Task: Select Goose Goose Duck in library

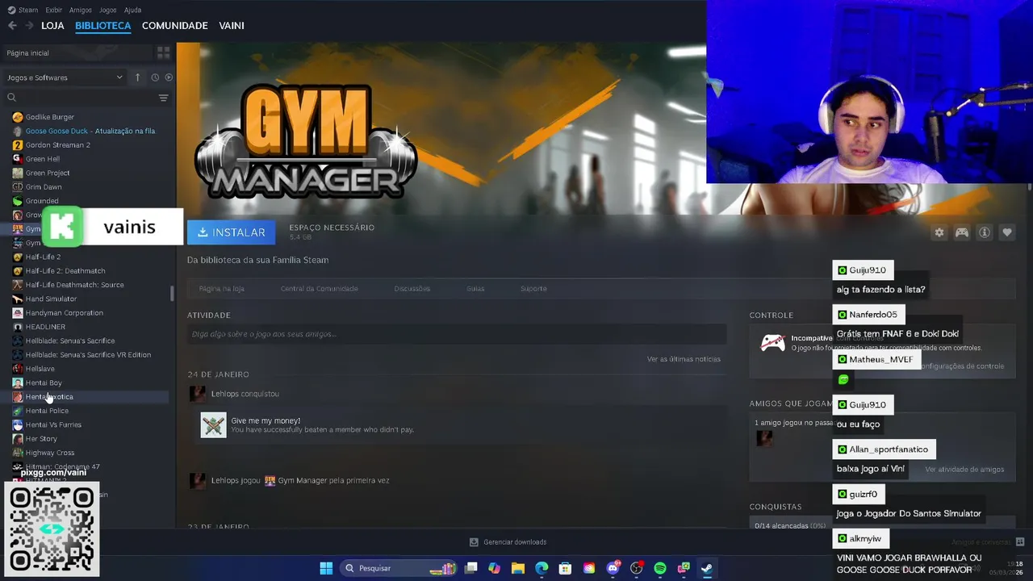Action: pos(90,131)
